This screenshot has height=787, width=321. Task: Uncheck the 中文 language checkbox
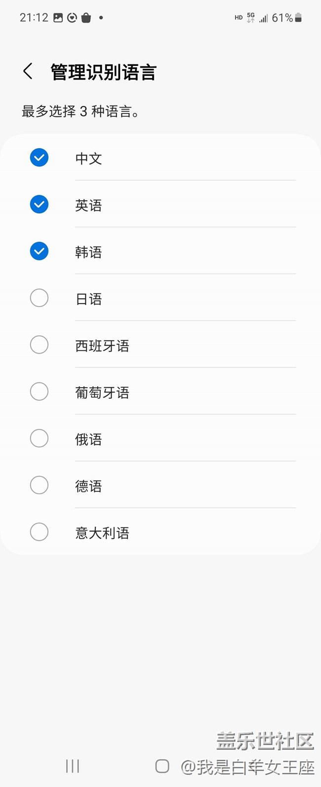pos(39,157)
